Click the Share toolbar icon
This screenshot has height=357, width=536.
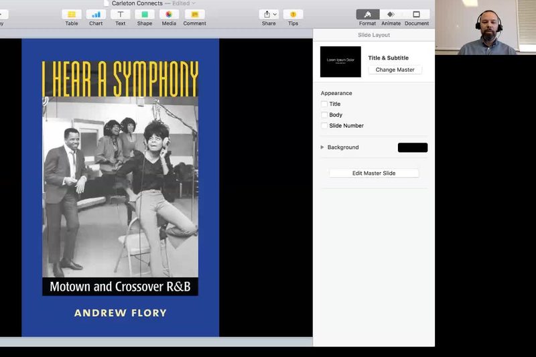coord(269,14)
